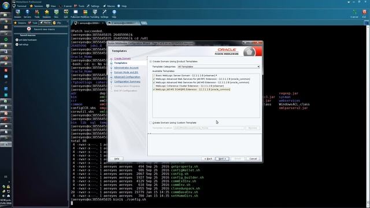Image resolution: width=370 pixels, height=208 pixels.
Task: Toggle WebLogic Advanced Web Services JAX-WS checkbox
Action: 154,83
